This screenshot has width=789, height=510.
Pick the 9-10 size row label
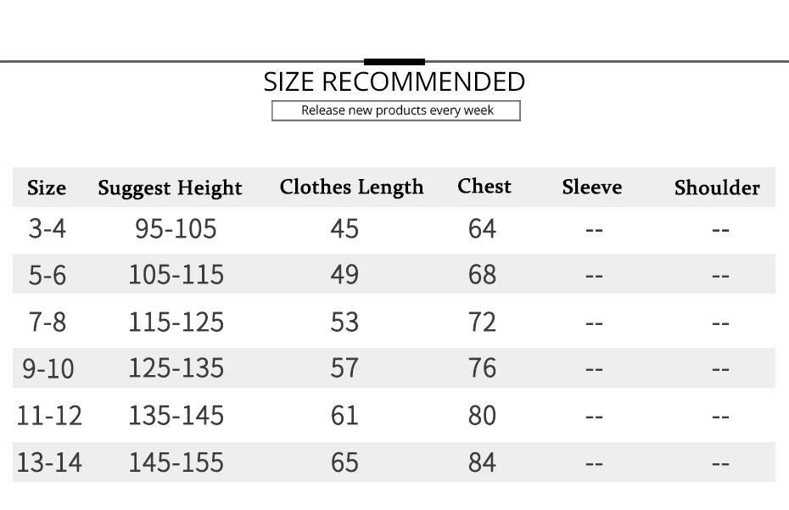(x=48, y=369)
